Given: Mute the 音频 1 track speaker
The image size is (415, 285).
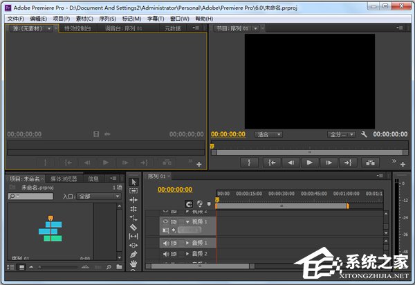Looking at the screenshot, I should (165, 243).
